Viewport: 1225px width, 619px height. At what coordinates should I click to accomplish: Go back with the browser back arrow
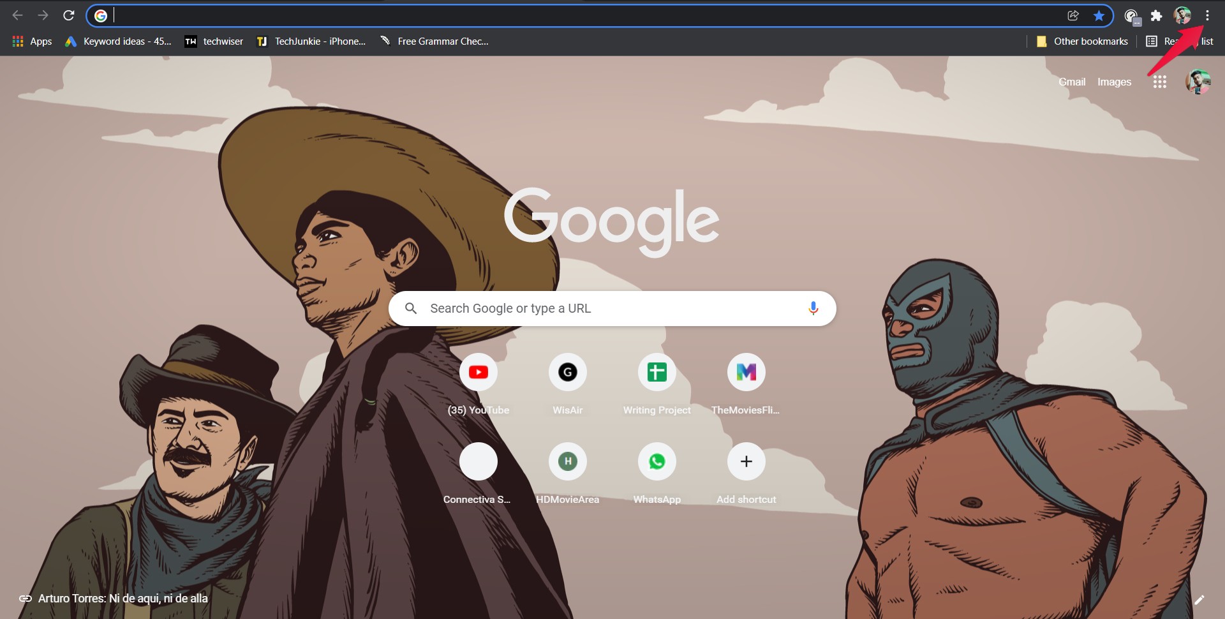coord(18,15)
